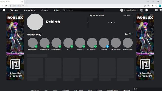Screen dimensions: 162x91
Task: Open Chrome tab search chevron
Action: click(x=148, y=2)
